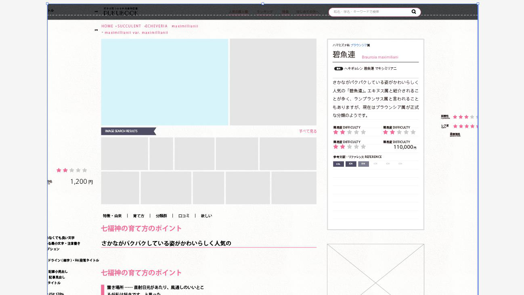This screenshot has width=524, height=295.
Task: Click the magnifying glass search icon
Action: coord(413,12)
